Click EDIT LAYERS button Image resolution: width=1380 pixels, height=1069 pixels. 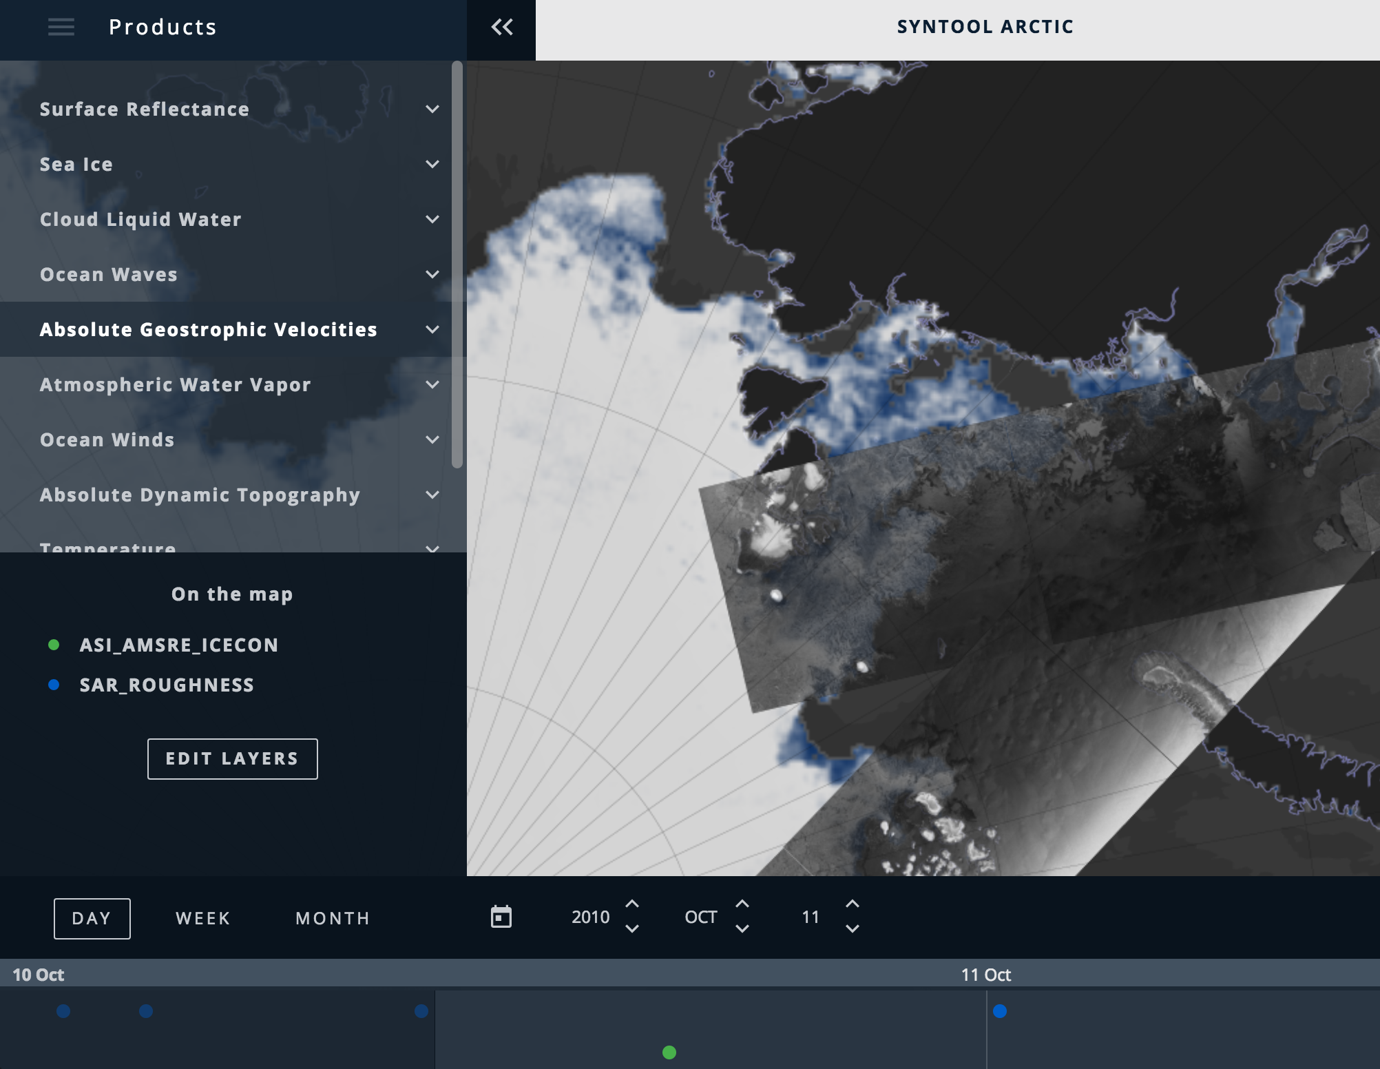[233, 759]
